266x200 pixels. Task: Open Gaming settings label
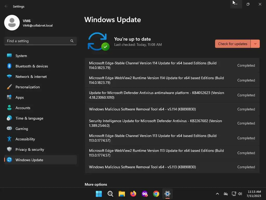(x=22, y=129)
